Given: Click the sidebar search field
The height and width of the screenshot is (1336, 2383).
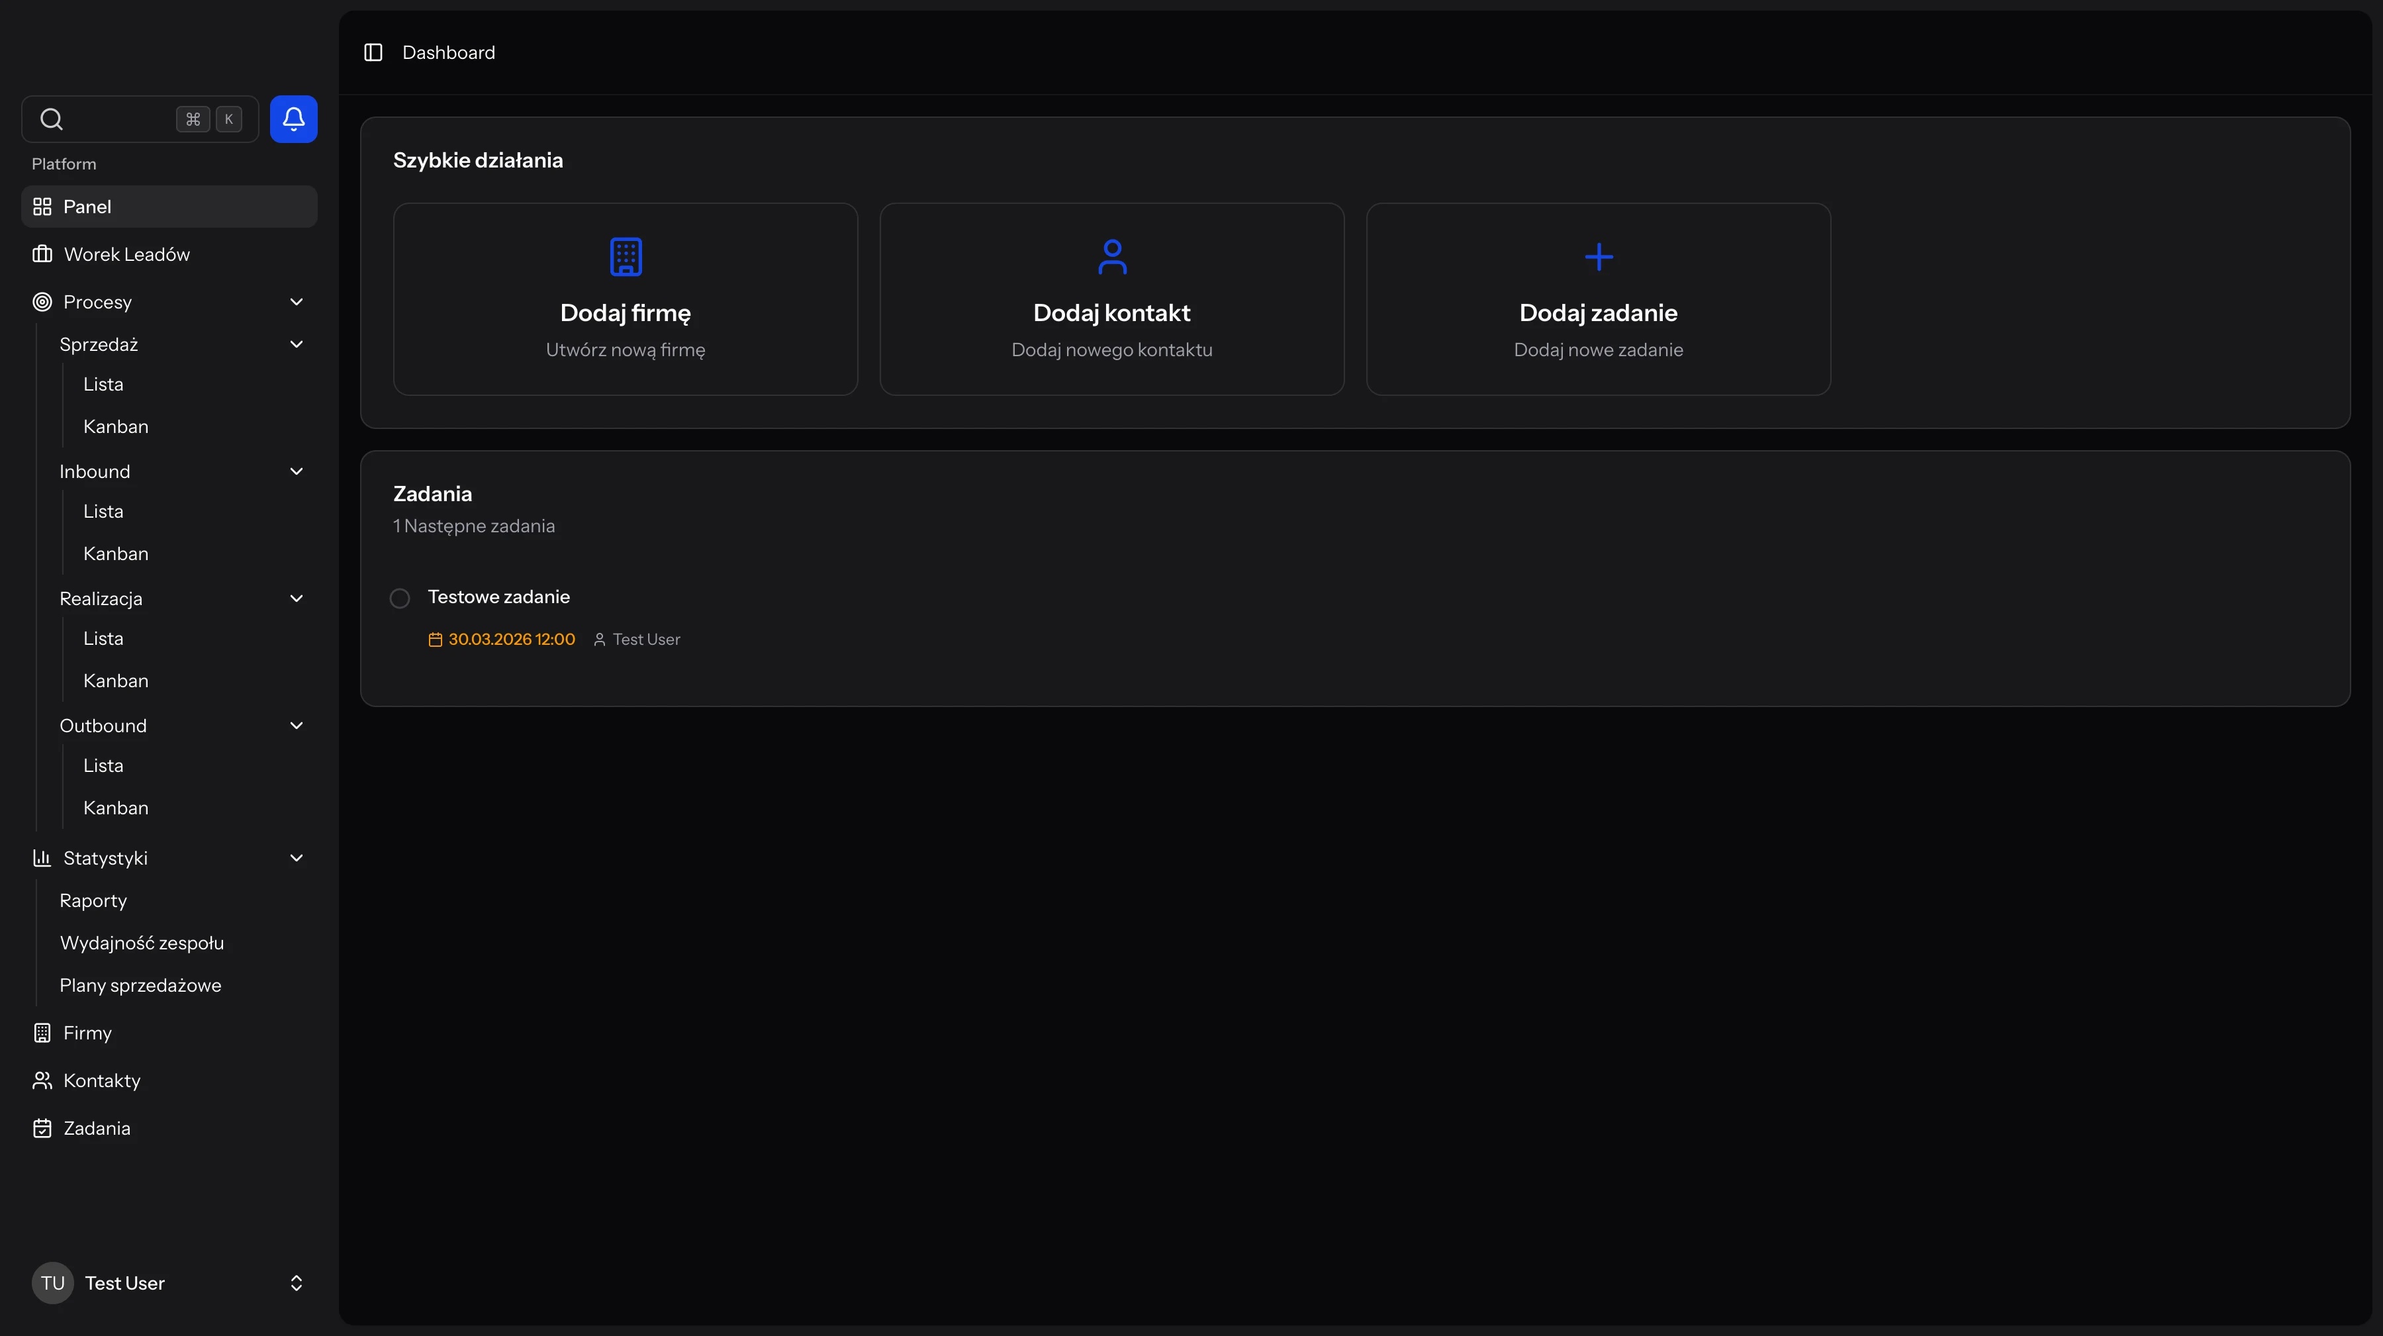Looking at the screenshot, I should click(x=111, y=119).
